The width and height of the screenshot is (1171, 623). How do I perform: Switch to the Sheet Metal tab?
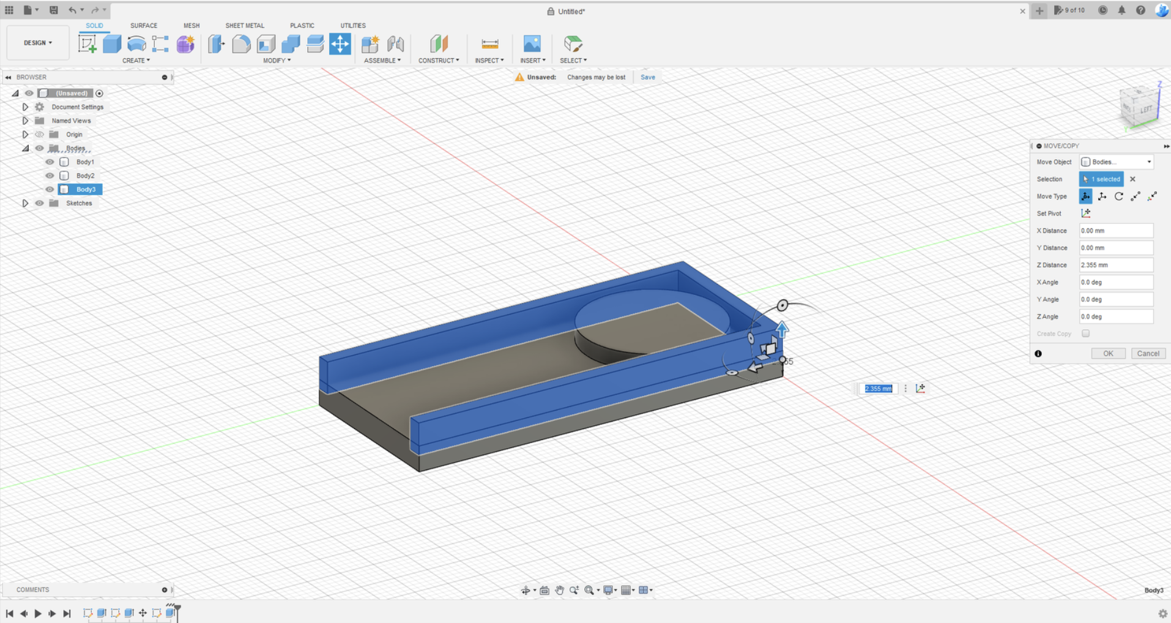pyautogui.click(x=244, y=26)
